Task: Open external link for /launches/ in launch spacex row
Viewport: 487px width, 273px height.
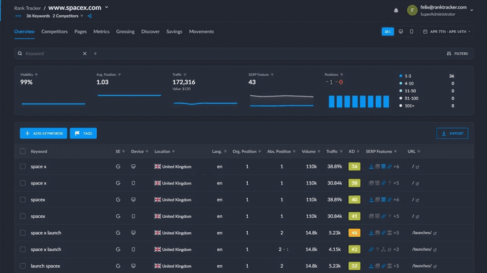Action: click(435, 266)
